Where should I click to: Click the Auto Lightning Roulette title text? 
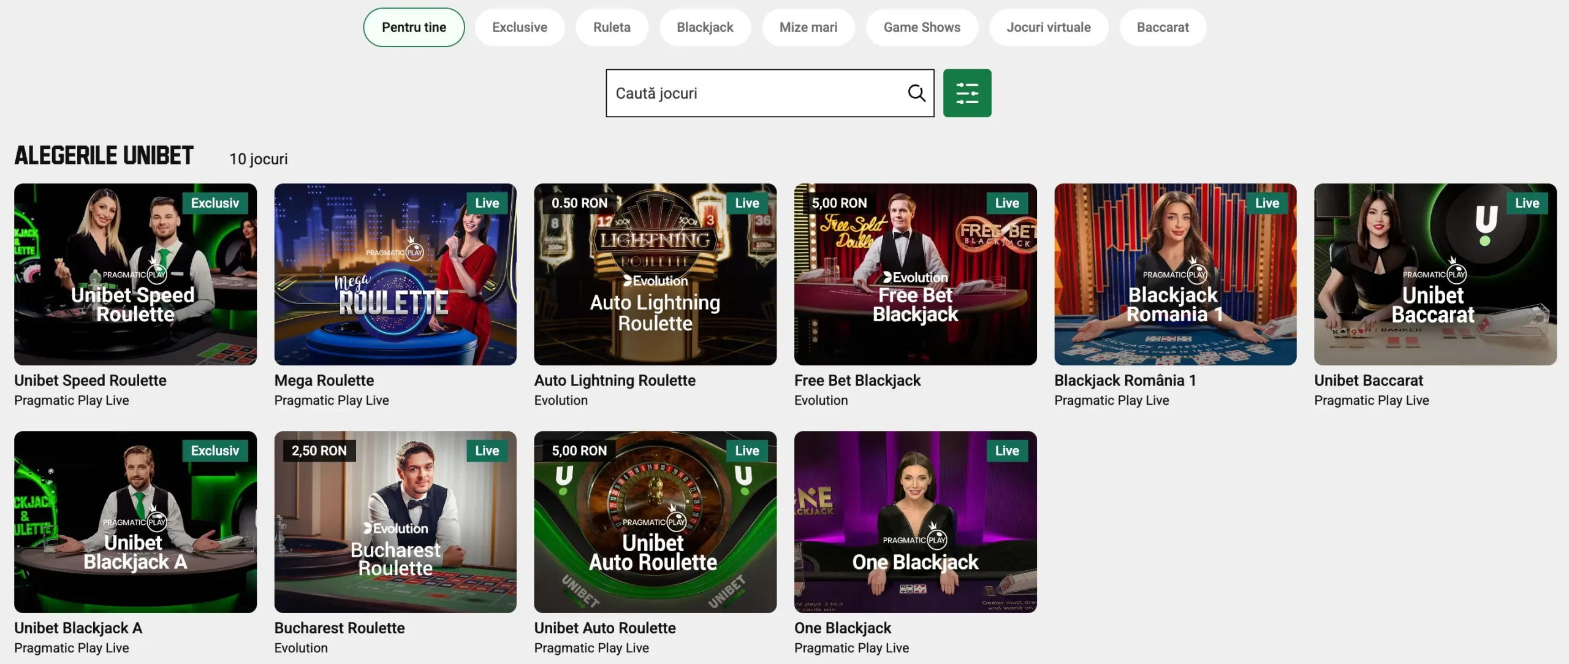[615, 381]
